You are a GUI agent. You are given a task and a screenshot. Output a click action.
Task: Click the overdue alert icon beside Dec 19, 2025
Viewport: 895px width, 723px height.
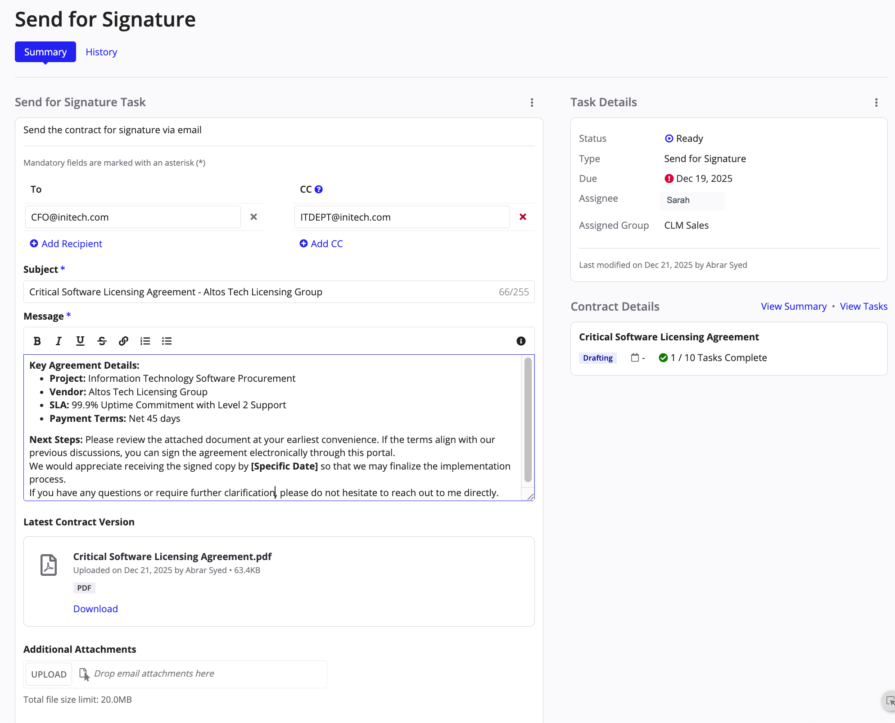click(669, 179)
